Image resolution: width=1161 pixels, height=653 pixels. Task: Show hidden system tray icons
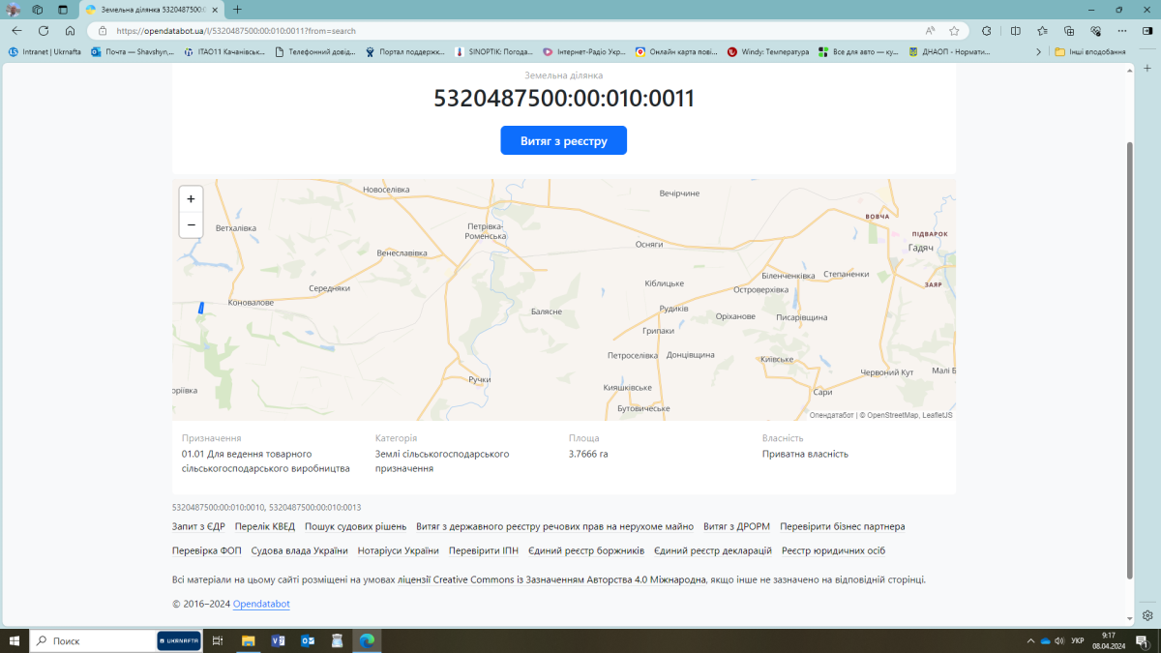click(x=1031, y=640)
